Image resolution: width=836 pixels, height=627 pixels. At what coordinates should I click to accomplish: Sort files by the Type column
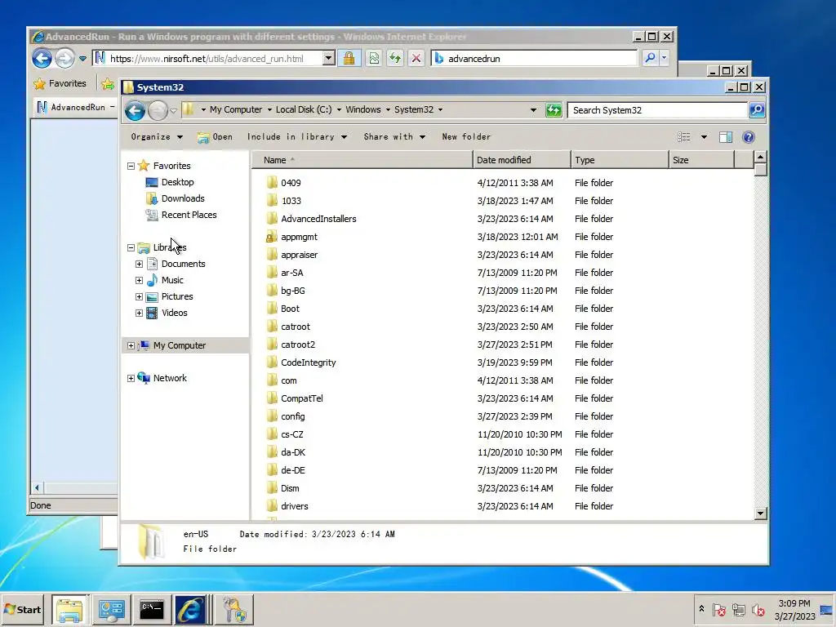coord(620,160)
